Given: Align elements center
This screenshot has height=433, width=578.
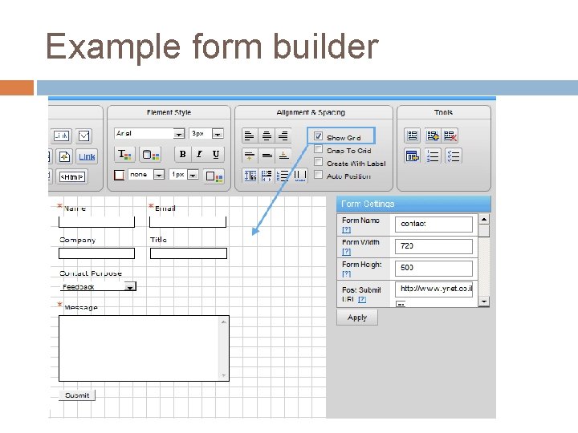Looking at the screenshot, I should 267,136.
